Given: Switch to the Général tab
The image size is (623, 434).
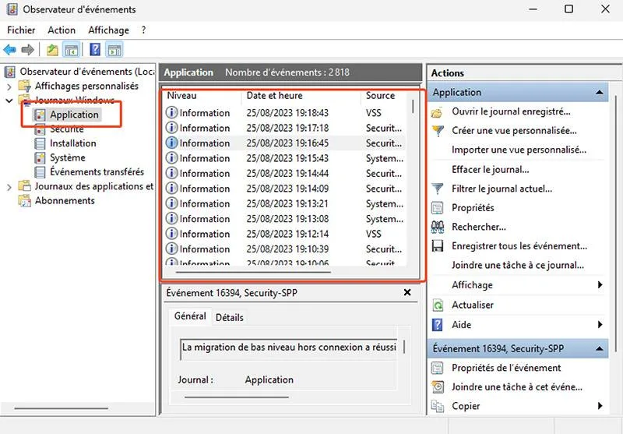Looking at the screenshot, I should point(190,316).
